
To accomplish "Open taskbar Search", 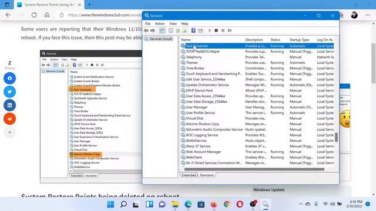I will pyautogui.click(x=123, y=205).
